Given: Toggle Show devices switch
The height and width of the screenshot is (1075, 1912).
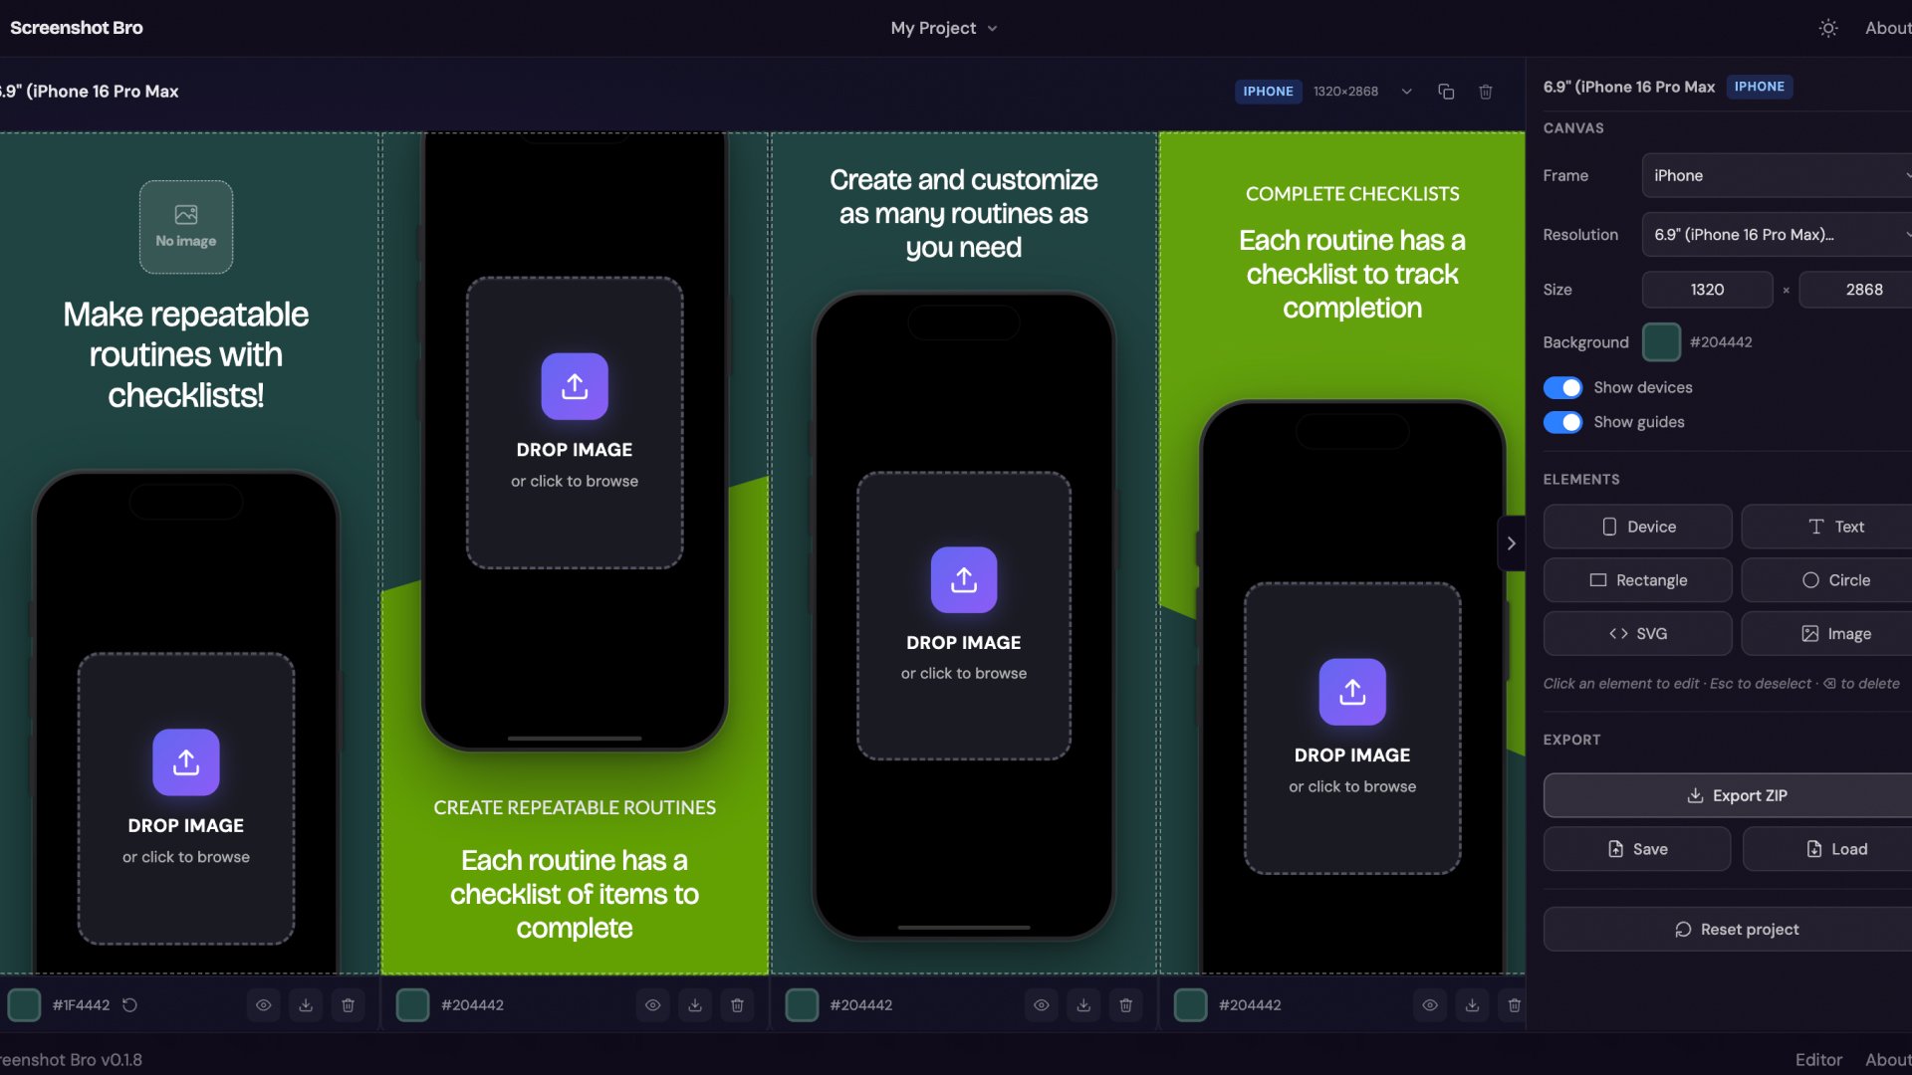Looking at the screenshot, I should [x=1562, y=387].
